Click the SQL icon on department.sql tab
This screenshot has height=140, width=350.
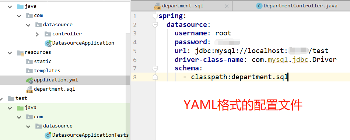click(x=157, y=6)
